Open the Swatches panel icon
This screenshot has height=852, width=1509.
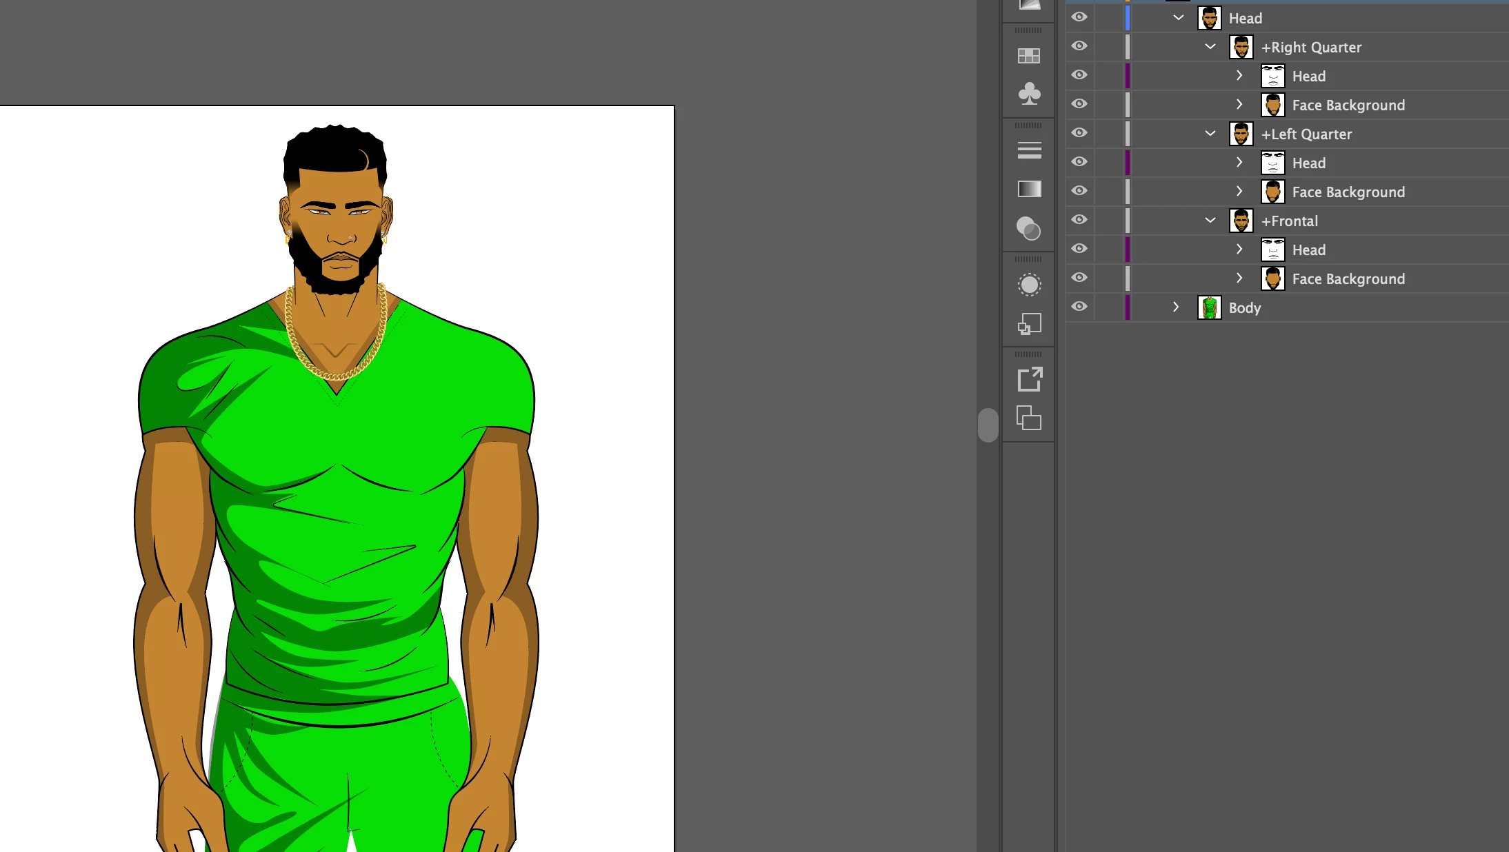tap(1029, 56)
